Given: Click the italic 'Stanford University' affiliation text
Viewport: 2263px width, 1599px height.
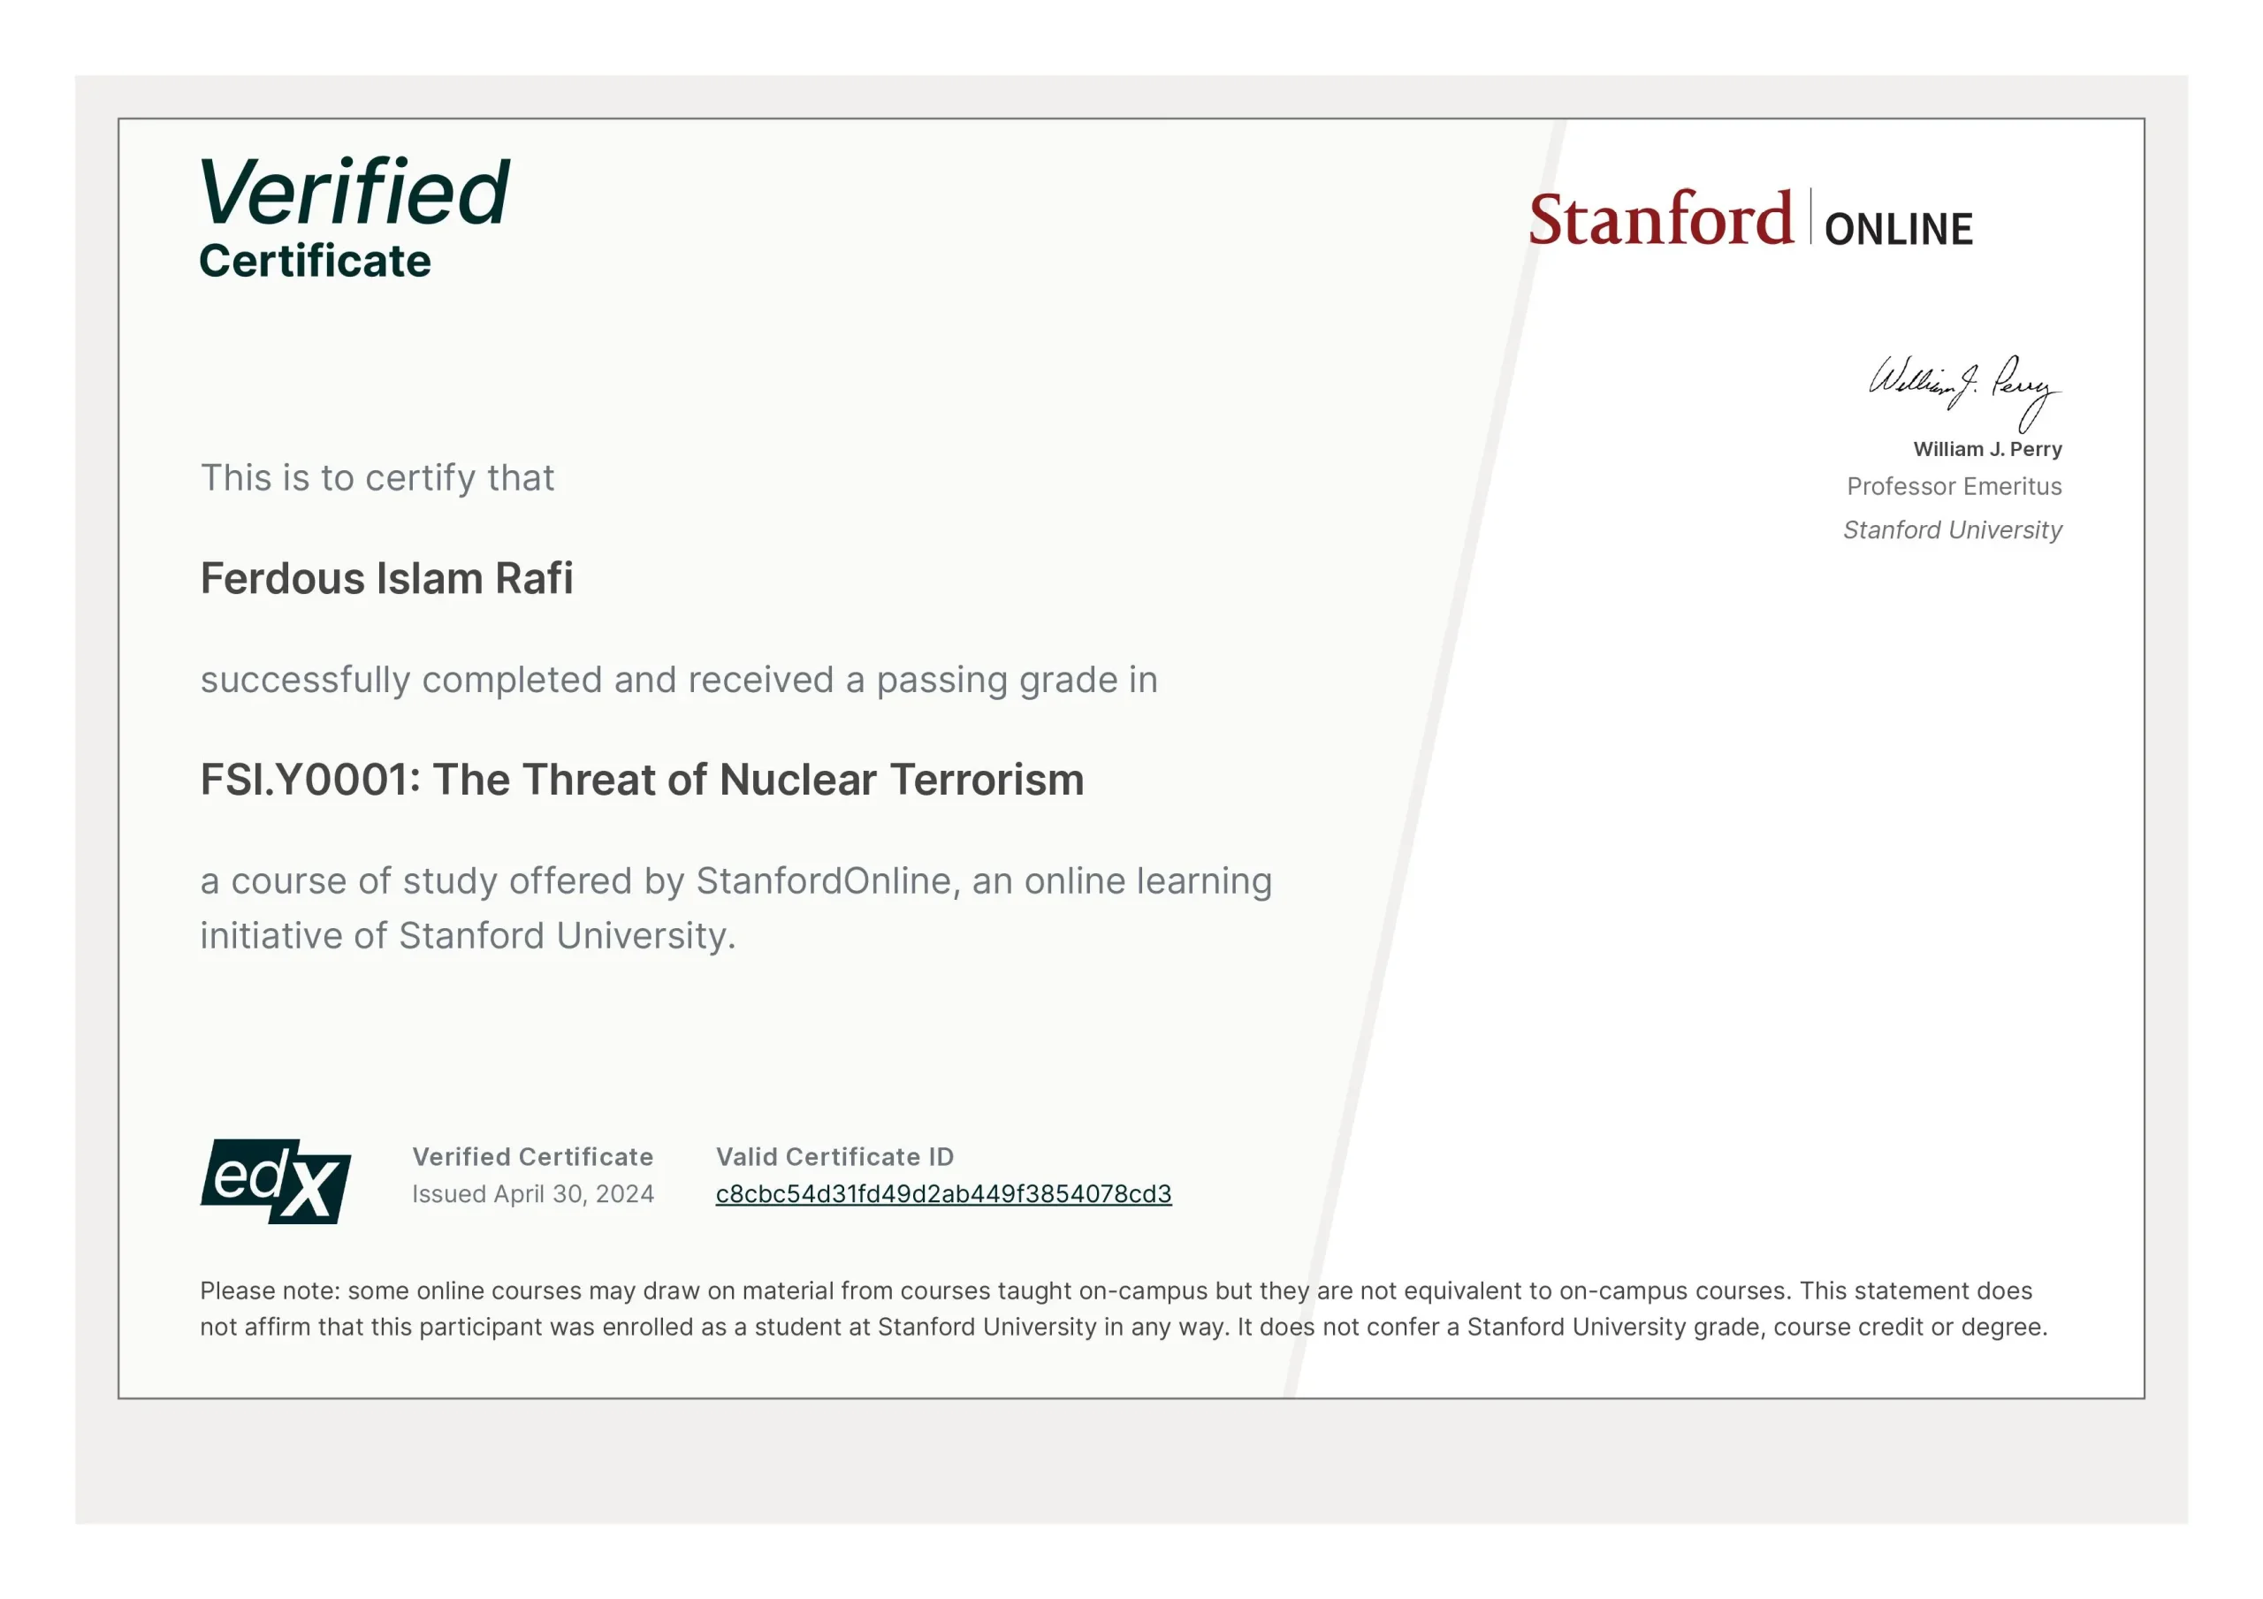Looking at the screenshot, I should (1952, 529).
